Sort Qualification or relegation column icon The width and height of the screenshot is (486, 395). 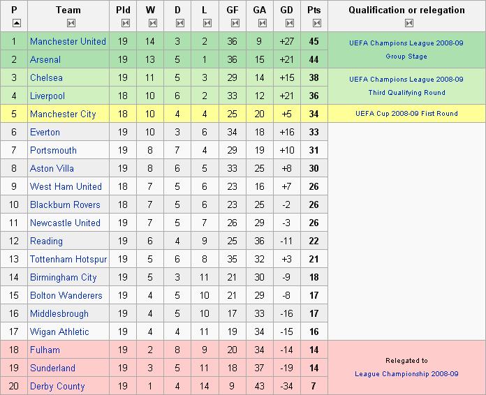(409, 23)
